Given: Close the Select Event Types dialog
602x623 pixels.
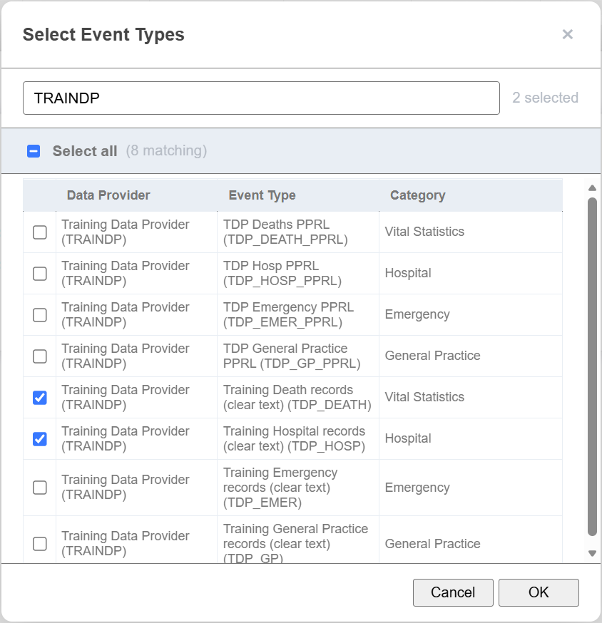Looking at the screenshot, I should tap(568, 34).
